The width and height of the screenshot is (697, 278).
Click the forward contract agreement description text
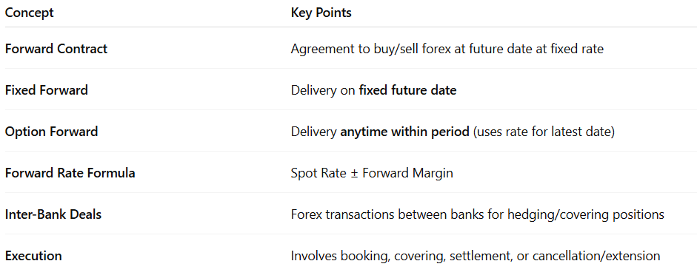coord(447,49)
